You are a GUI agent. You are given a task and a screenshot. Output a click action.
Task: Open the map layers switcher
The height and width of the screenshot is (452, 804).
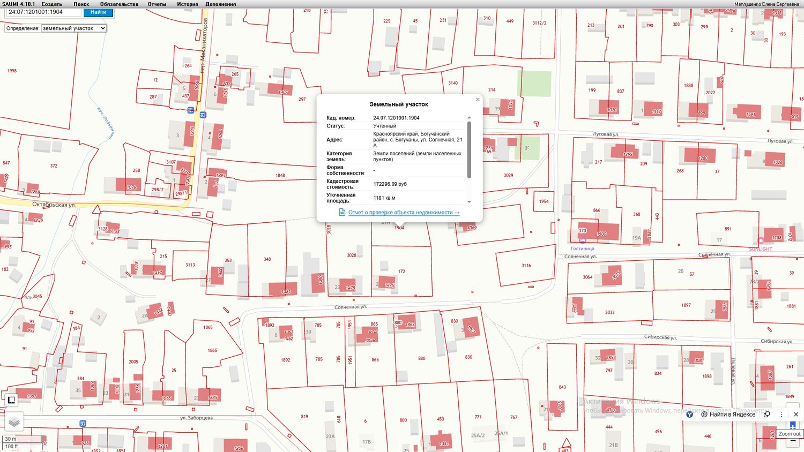[14, 422]
